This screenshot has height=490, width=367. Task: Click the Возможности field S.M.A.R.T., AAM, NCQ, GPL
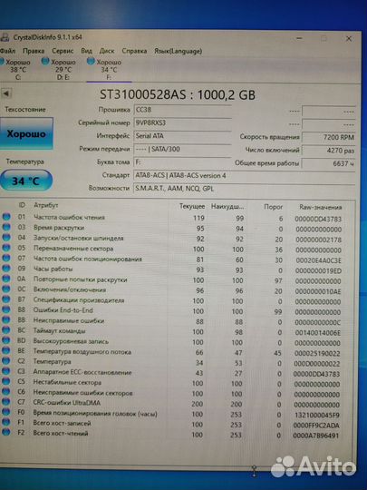244,189
